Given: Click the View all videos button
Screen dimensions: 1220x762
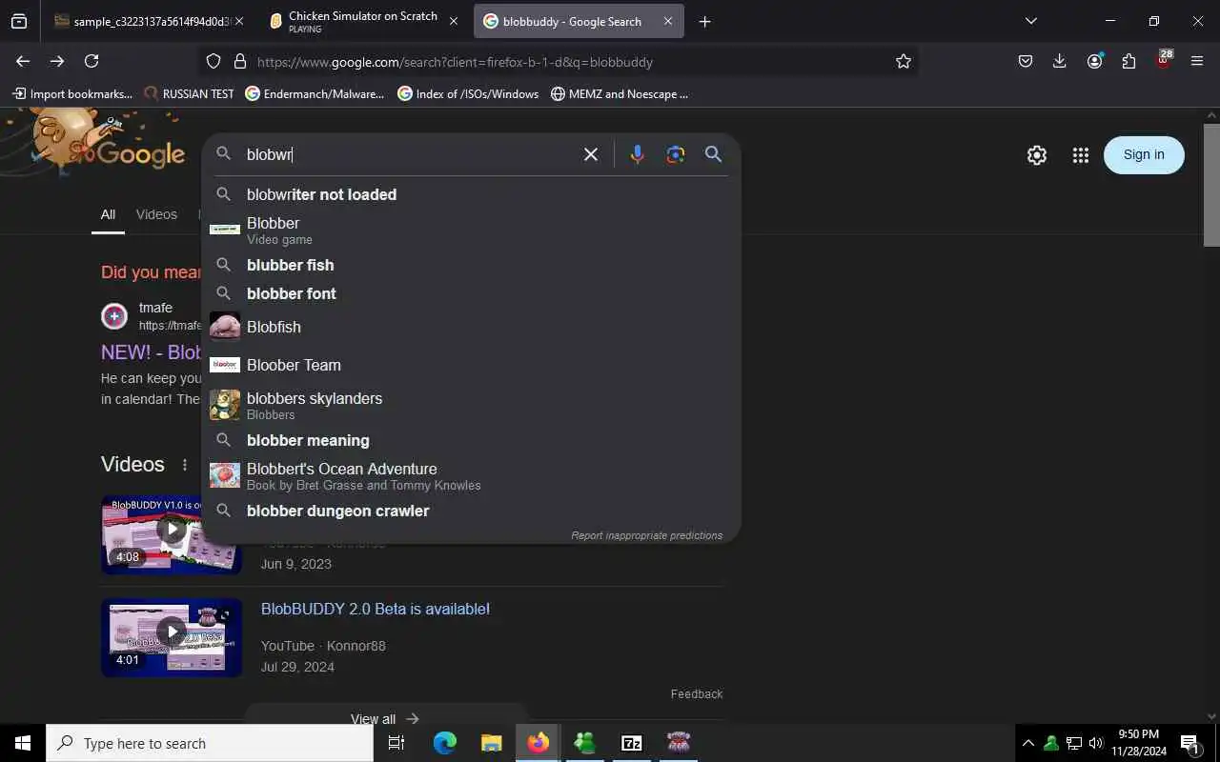Looking at the screenshot, I should [385, 719].
